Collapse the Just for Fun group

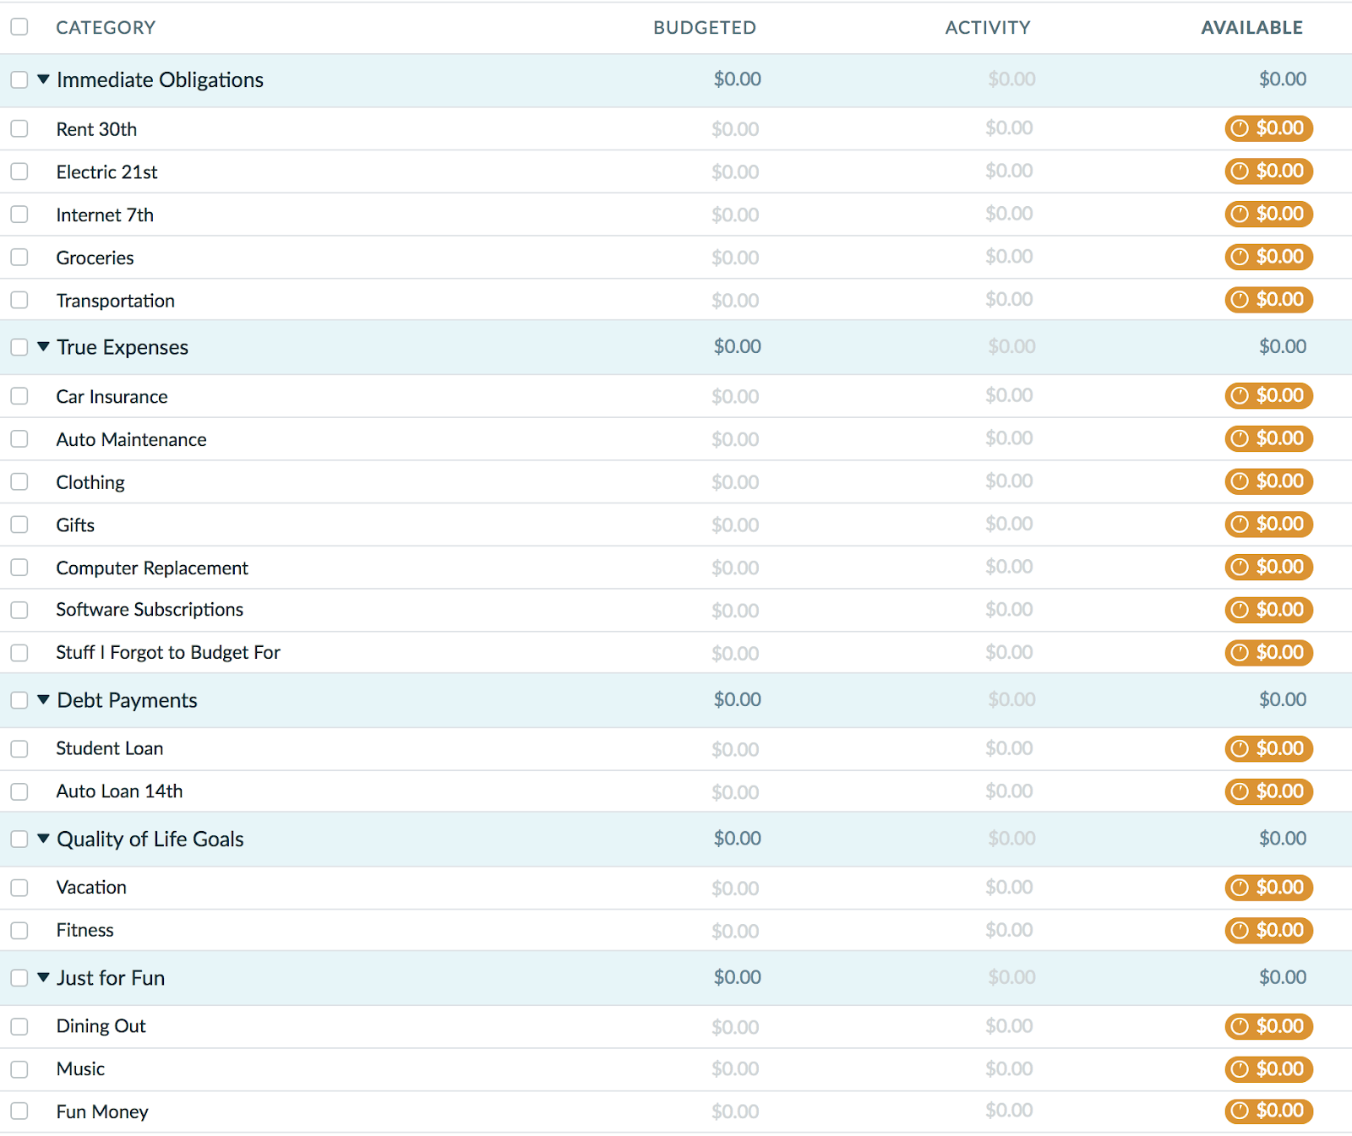point(44,977)
